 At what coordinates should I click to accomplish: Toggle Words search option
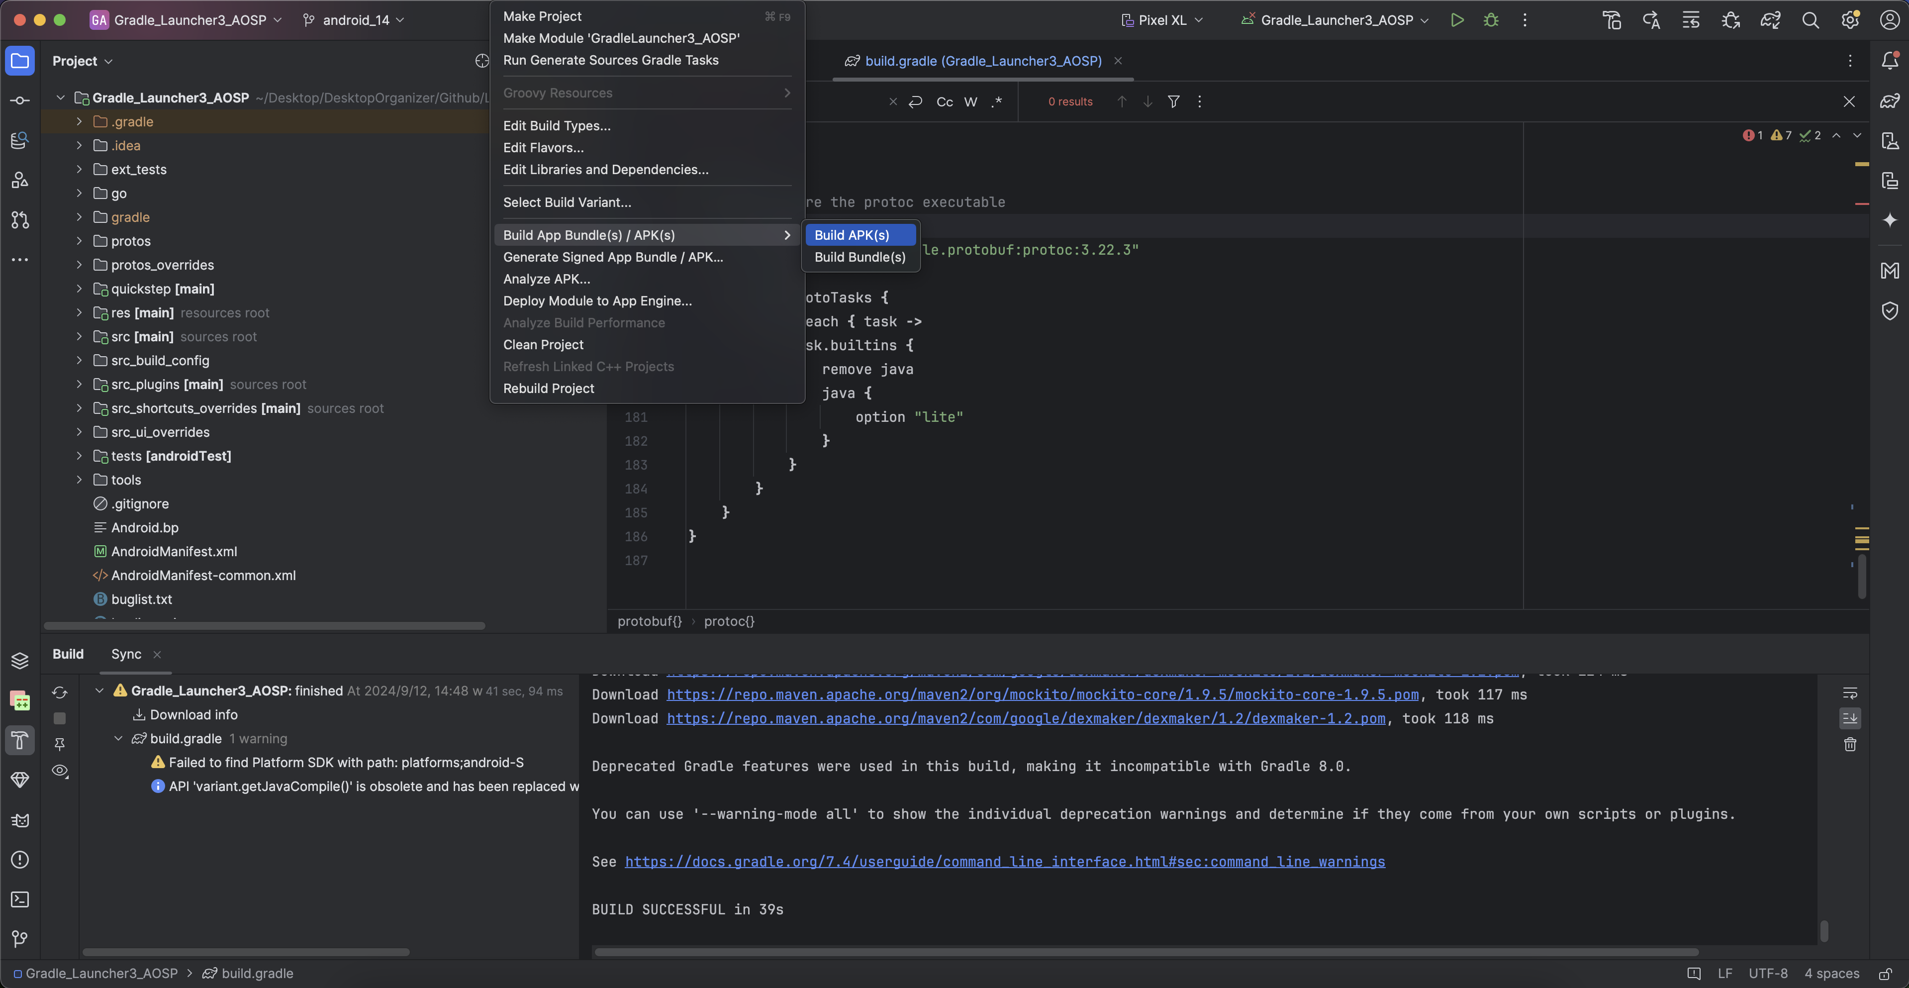tap(971, 101)
